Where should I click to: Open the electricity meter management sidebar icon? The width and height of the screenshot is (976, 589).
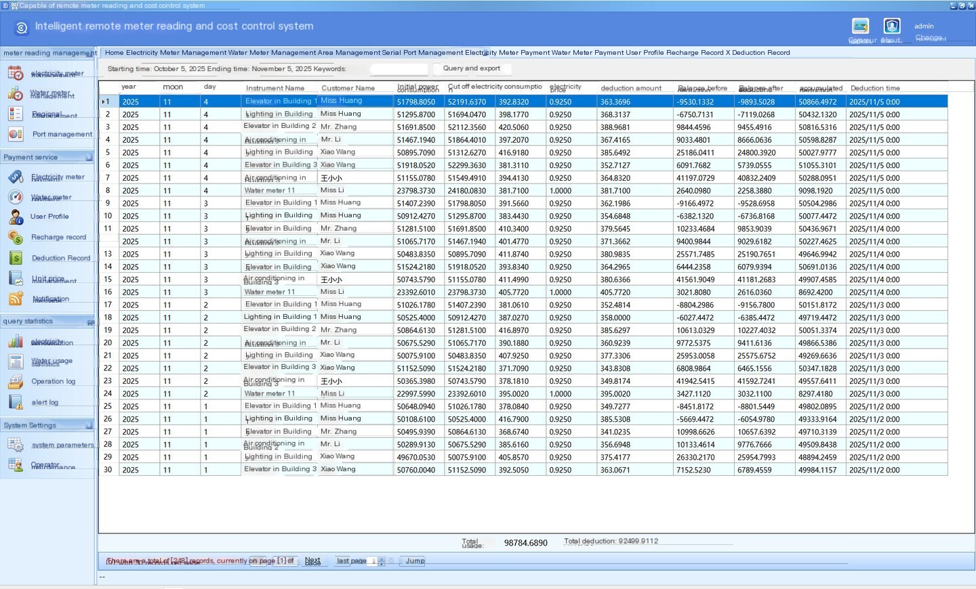15,73
